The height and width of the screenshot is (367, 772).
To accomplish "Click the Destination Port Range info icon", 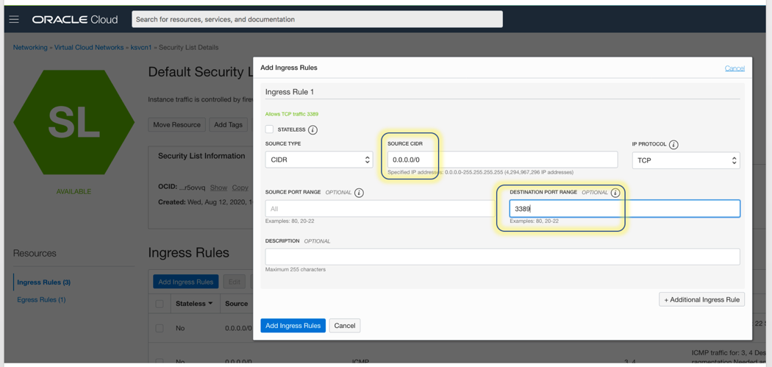I will point(615,193).
